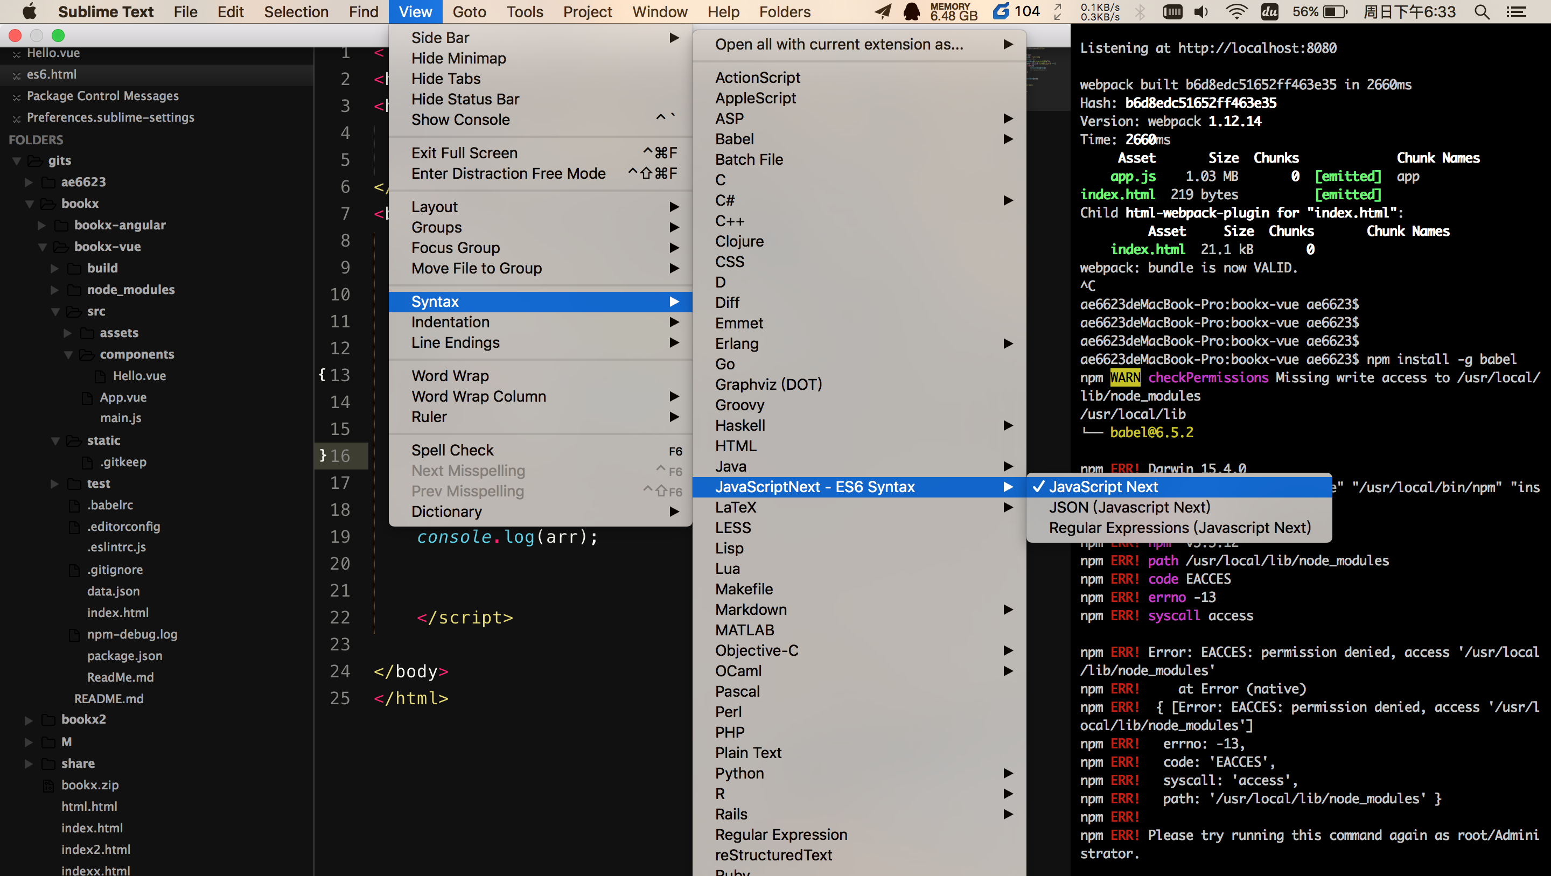Select Python in syntax list
The image size is (1551, 876).
tap(859, 773)
